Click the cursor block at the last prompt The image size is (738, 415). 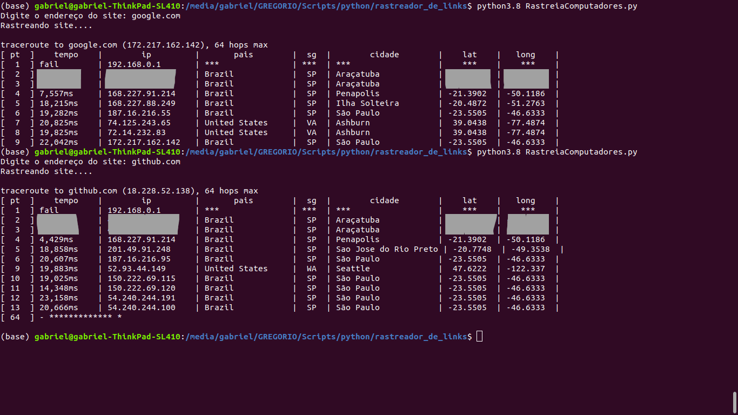coord(479,337)
